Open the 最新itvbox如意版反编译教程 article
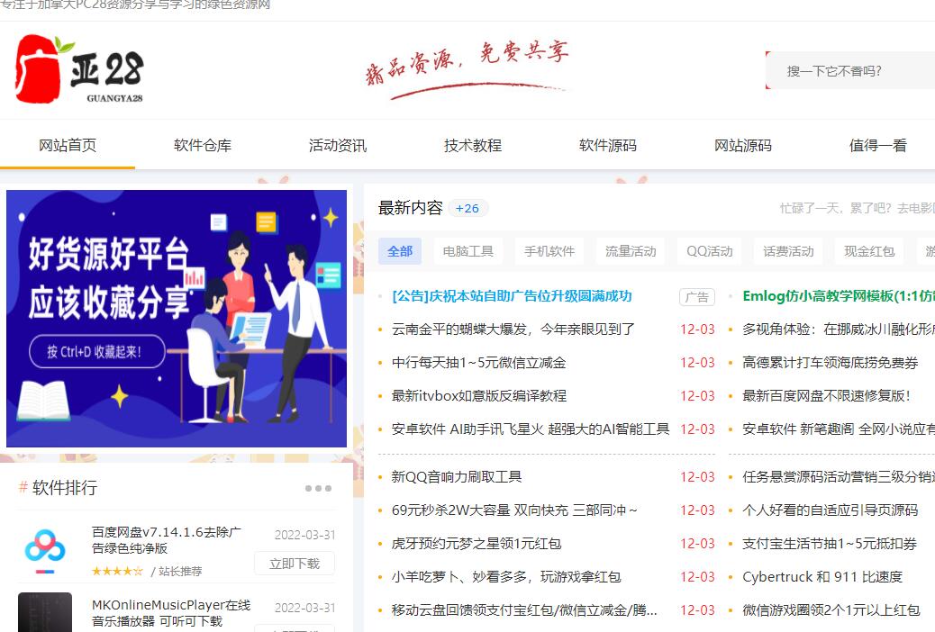Viewport: 935px width, 632px height. coord(479,396)
